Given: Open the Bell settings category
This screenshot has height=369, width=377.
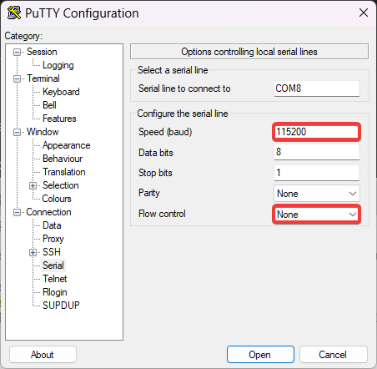Looking at the screenshot, I should (49, 105).
